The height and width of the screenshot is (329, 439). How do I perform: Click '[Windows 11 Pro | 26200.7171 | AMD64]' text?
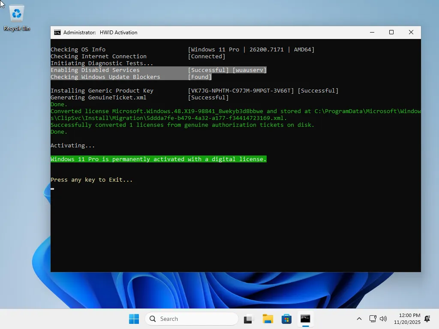pos(251,50)
